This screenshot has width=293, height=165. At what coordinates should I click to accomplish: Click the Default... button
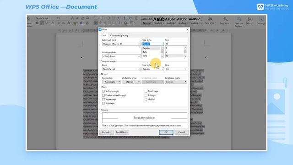(106, 132)
